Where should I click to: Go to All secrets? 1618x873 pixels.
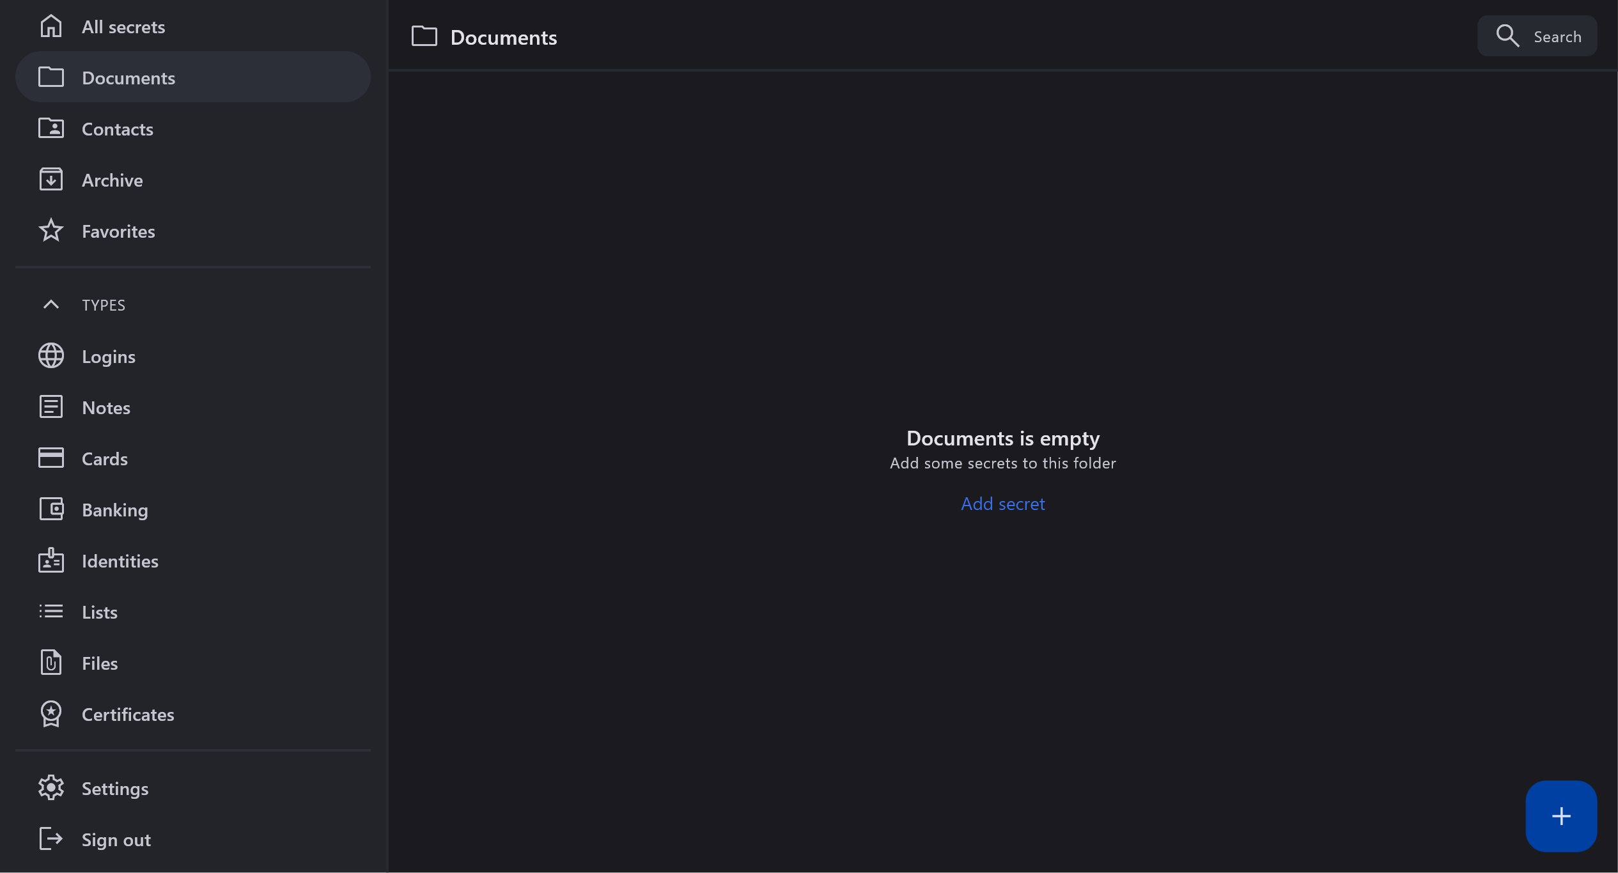[x=123, y=27]
